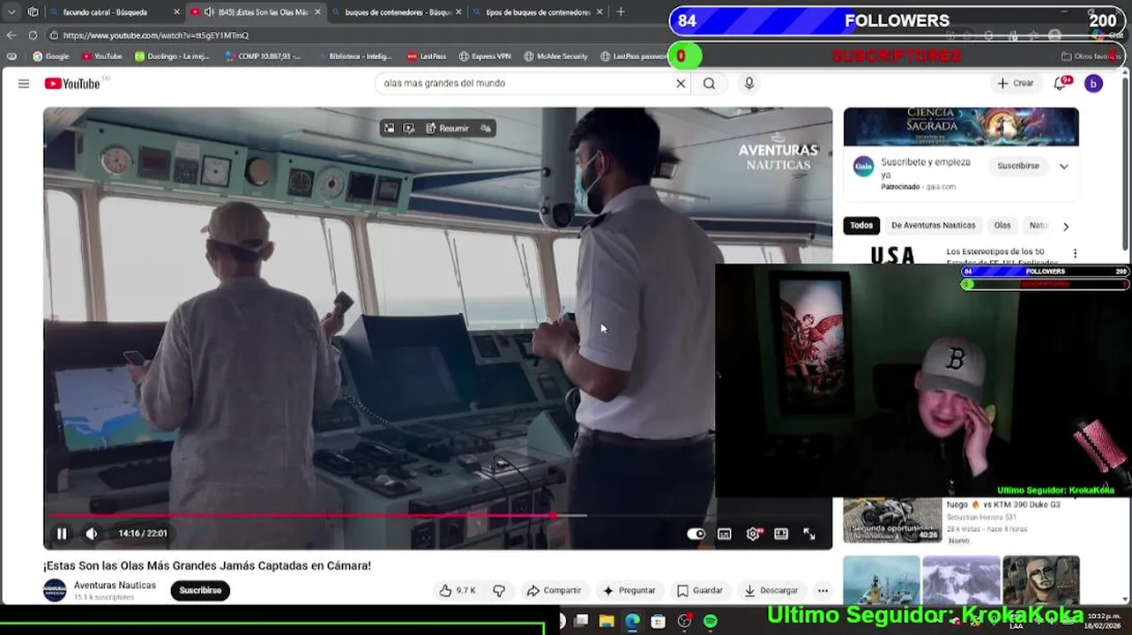1132x635 pixels.
Task: Toggle subtitles in the video player
Action: click(725, 534)
